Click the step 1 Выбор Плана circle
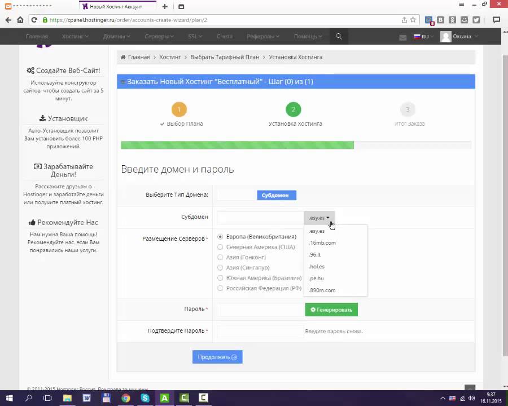This screenshot has height=406, width=508. coord(179,109)
